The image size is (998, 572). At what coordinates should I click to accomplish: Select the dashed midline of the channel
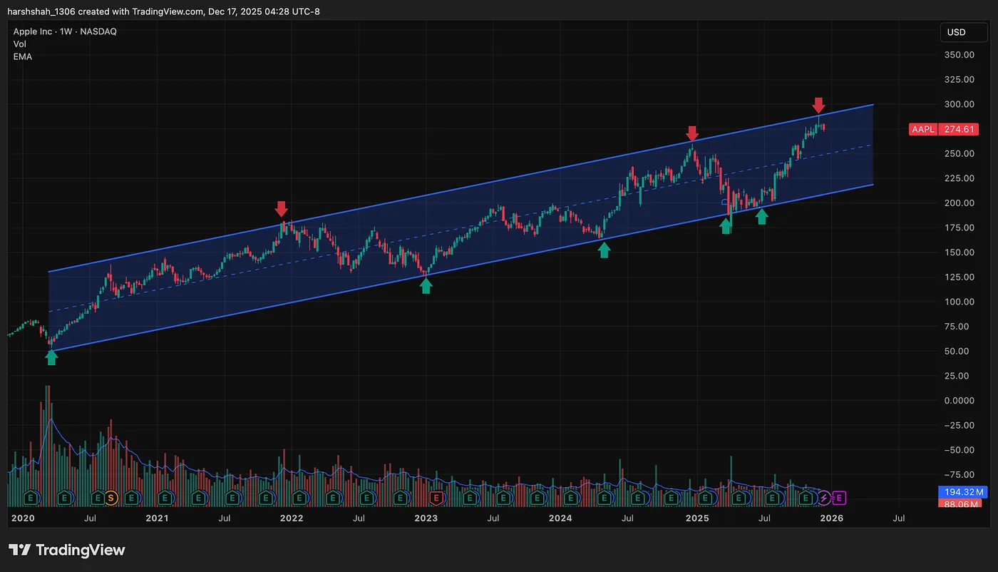click(x=461, y=228)
